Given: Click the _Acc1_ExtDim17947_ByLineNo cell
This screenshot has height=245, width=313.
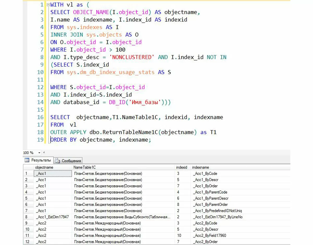Looking at the screenshot, I should click(x=240, y=217).
